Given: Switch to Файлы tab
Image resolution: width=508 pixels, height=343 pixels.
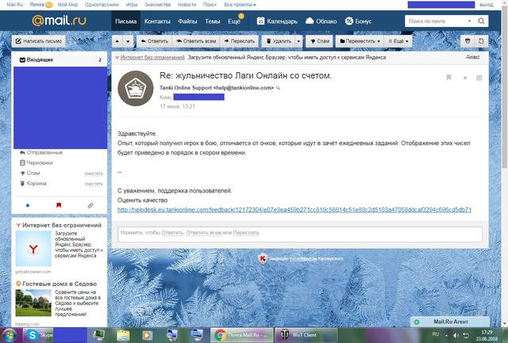Looking at the screenshot, I should [187, 21].
